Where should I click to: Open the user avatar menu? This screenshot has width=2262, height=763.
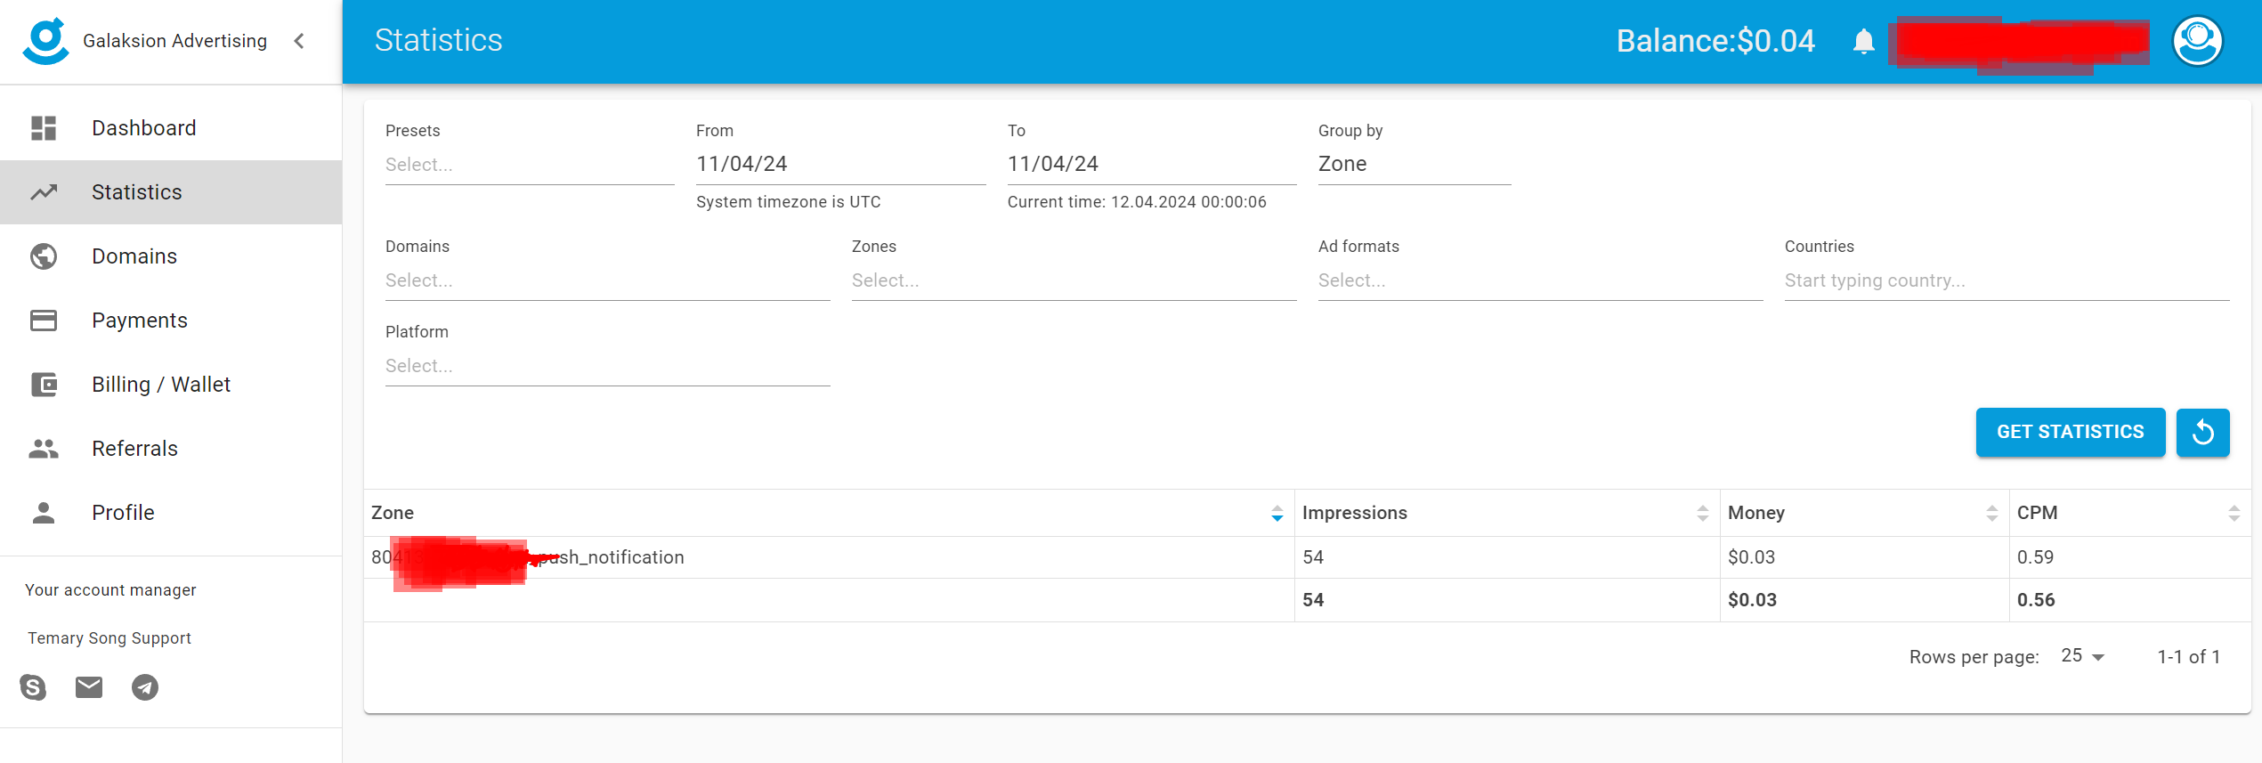pos(2198,41)
